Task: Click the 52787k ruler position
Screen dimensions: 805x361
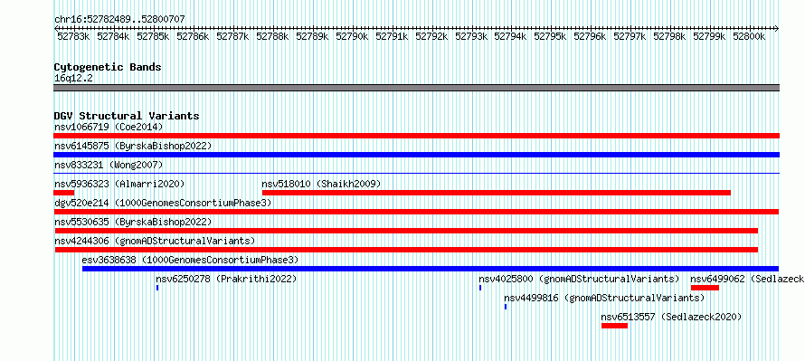Action: 232,36
